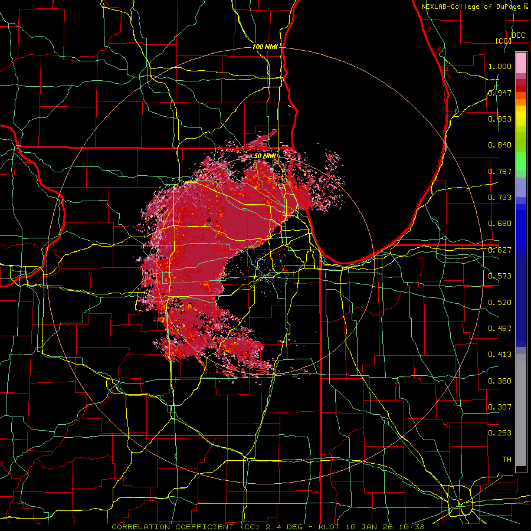The width and height of the screenshot is (531, 531).
Task: Select the DCC label above the color scale
Action: pyautogui.click(x=518, y=35)
